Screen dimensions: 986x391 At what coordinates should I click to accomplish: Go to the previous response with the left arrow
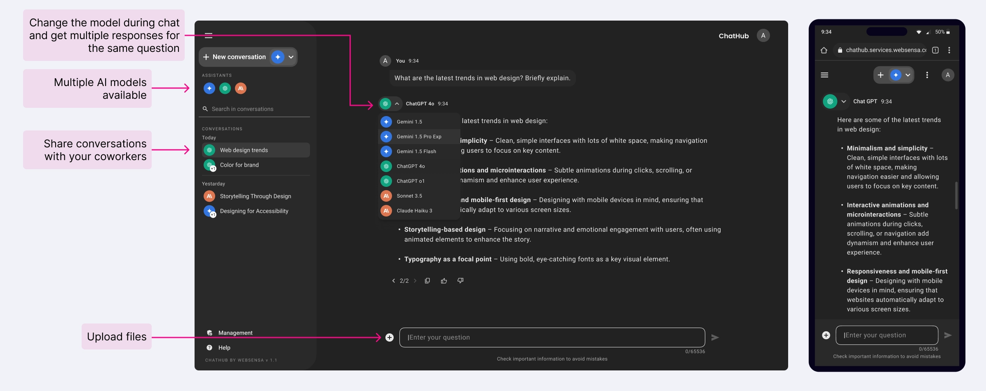click(x=393, y=281)
